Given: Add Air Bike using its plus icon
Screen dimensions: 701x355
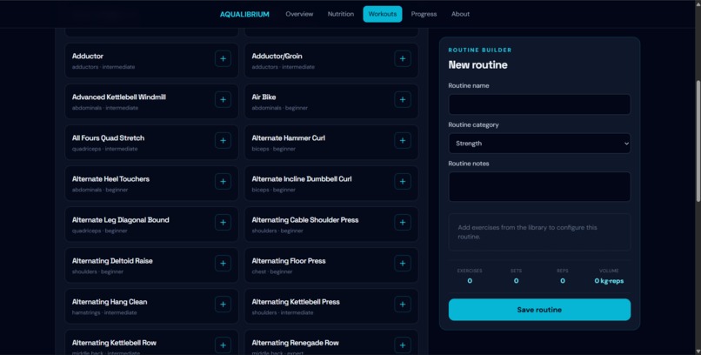Looking at the screenshot, I should (x=403, y=99).
